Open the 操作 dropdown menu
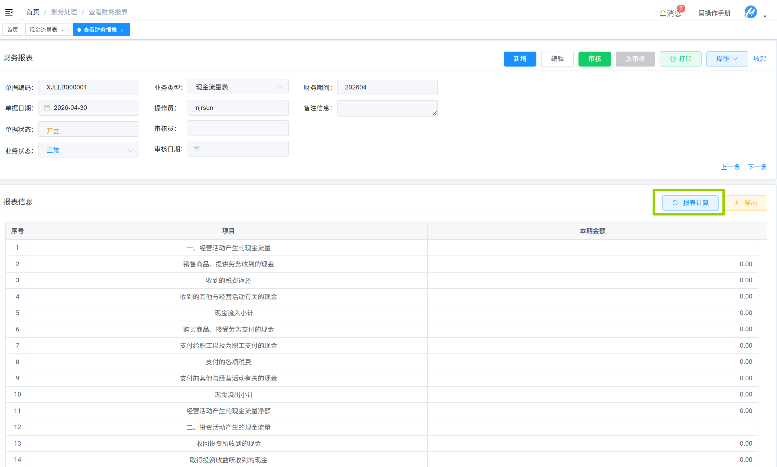Screen dimensions: 777x467 [x=727, y=59]
